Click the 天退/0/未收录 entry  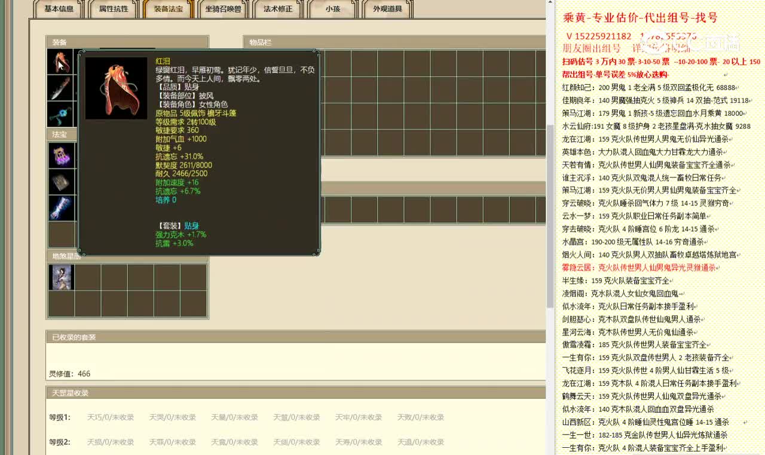tap(421, 442)
